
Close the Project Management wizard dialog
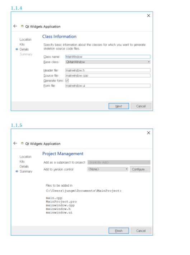click(x=148, y=133)
